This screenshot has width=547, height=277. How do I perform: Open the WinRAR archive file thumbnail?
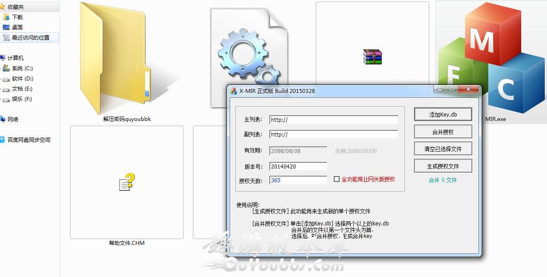point(373,57)
